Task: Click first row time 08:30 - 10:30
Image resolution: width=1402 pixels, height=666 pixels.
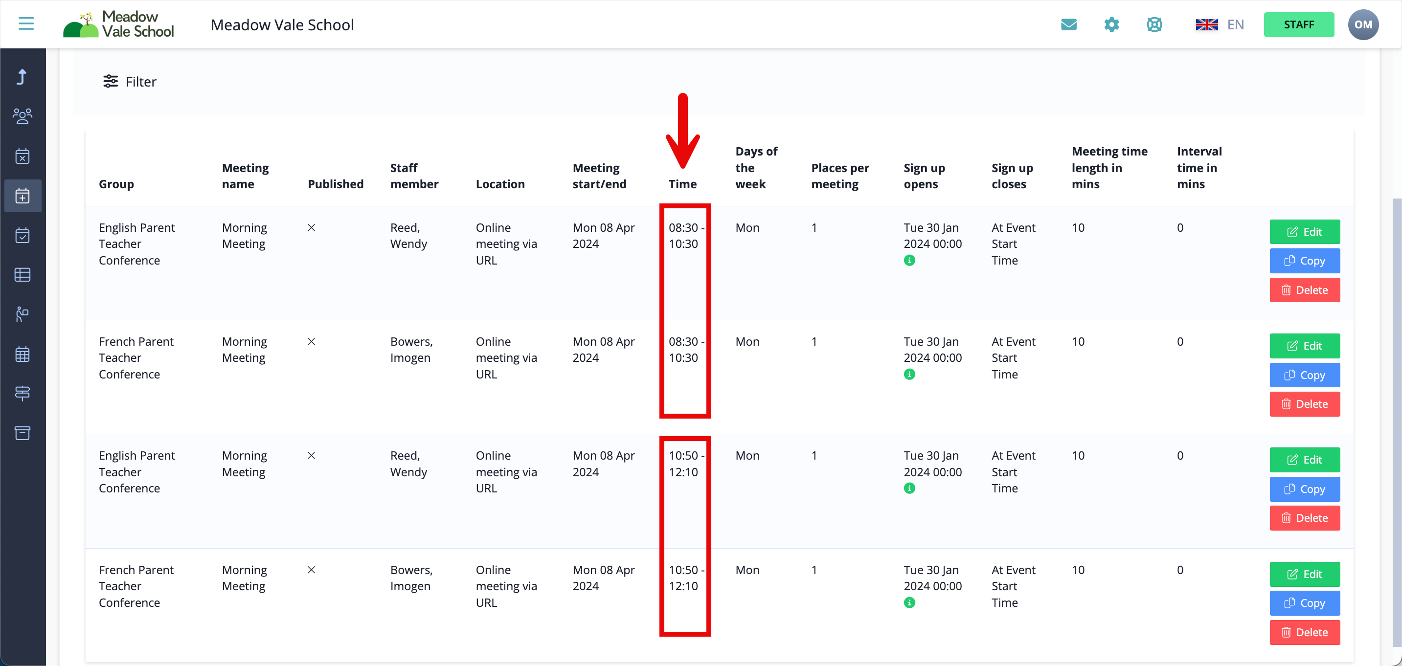Action: point(686,236)
